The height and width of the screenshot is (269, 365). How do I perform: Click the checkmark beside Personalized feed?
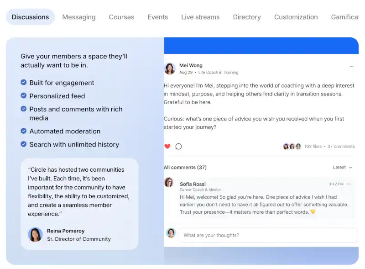click(24, 95)
